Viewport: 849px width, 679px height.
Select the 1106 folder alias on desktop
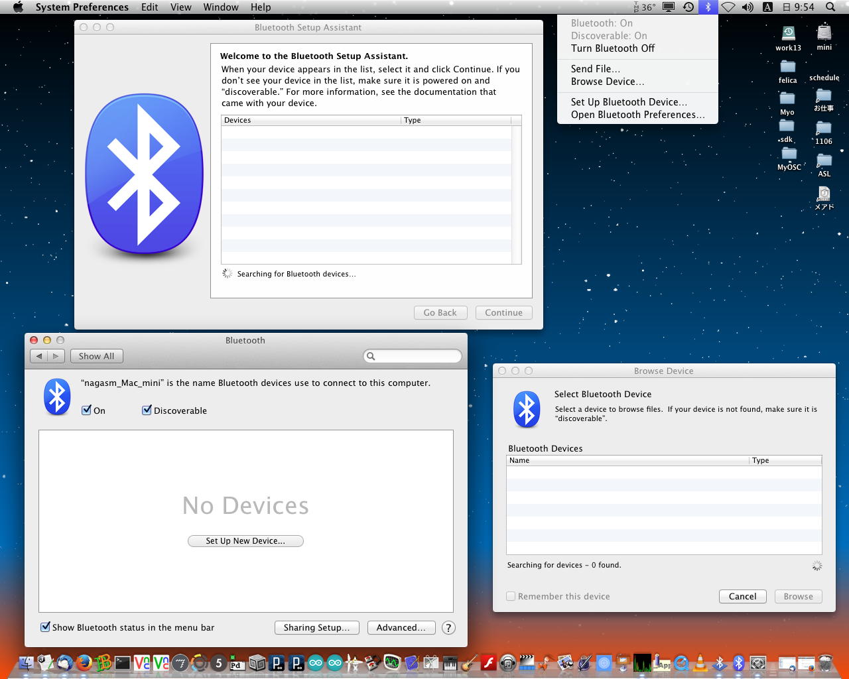coord(824,133)
